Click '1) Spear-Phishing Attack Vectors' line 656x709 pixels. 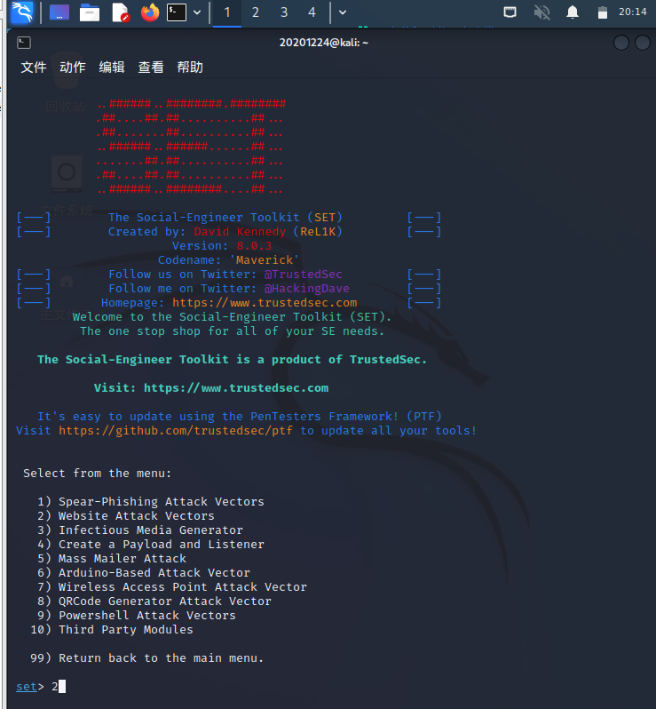pos(151,502)
